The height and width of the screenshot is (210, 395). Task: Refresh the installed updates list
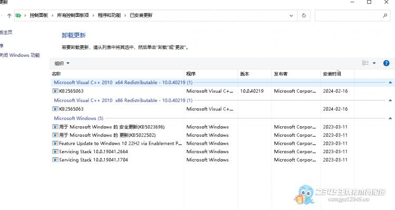pos(304,15)
